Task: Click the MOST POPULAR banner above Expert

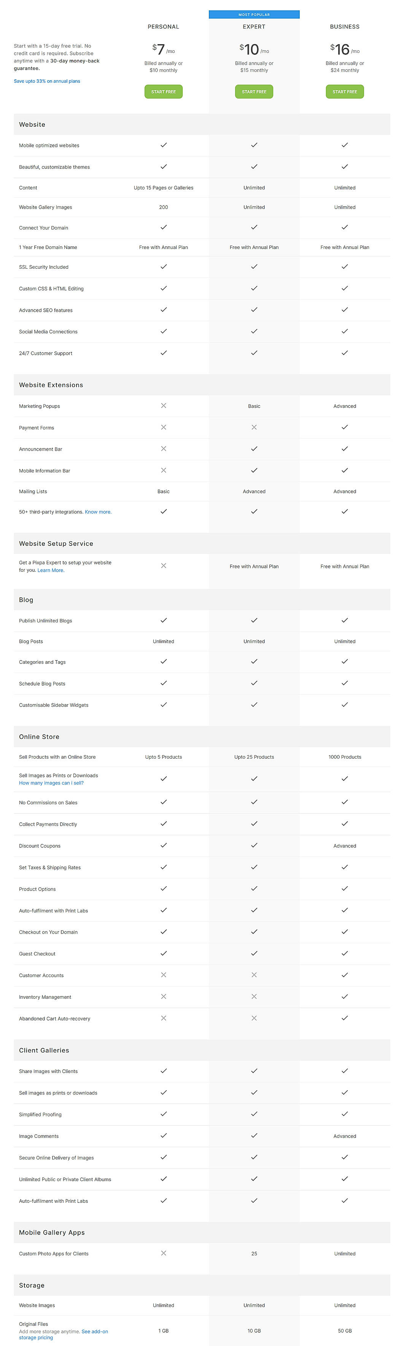Action: 254,14
